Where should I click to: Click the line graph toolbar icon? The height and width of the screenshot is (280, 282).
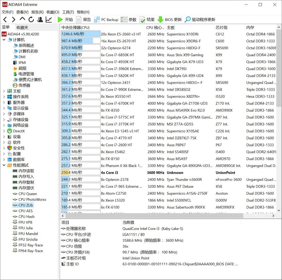click(49, 20)
